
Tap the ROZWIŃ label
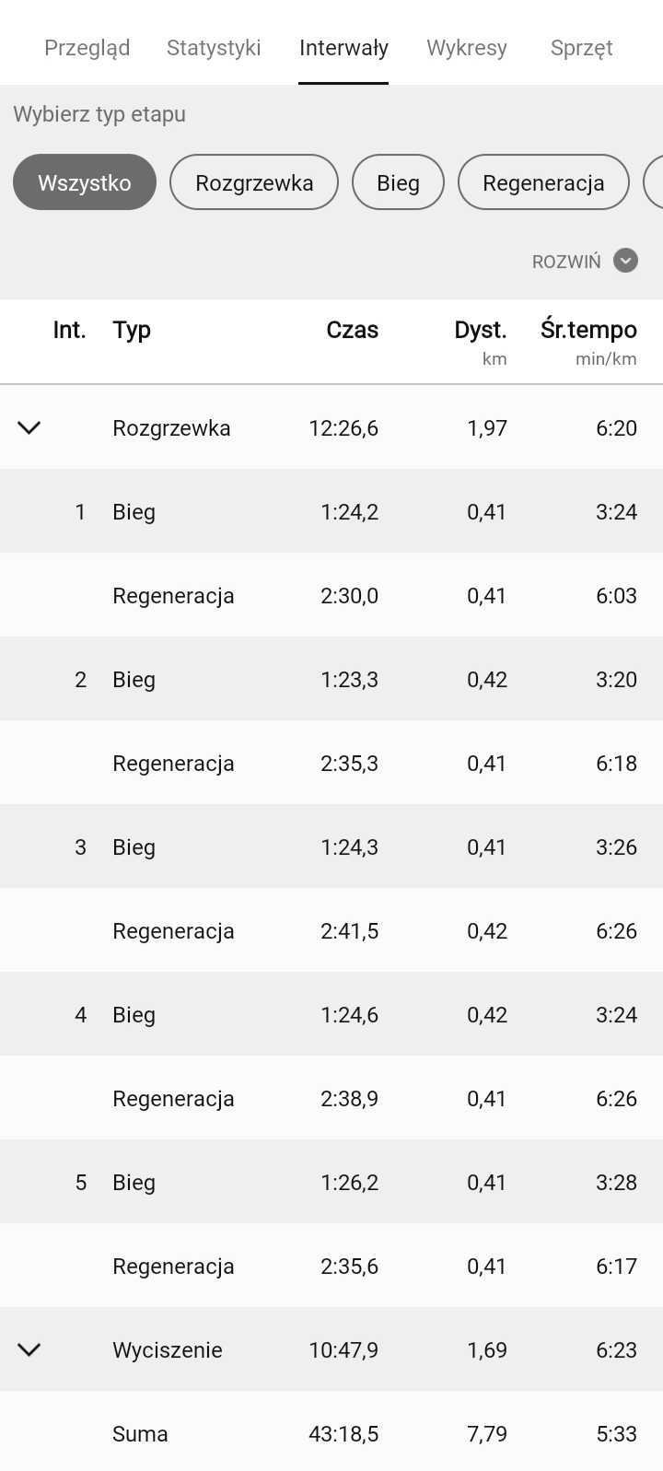566,262
